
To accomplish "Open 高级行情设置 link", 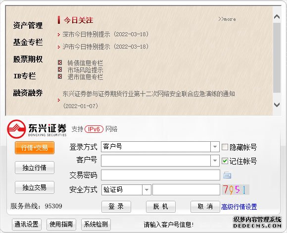I will (239, 207).
